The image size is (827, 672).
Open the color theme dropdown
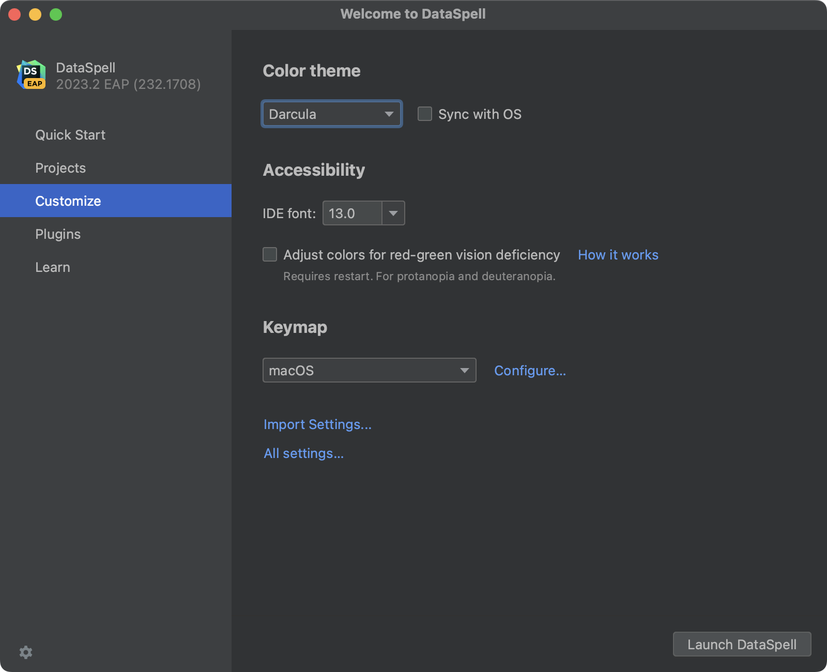point(331,114)
